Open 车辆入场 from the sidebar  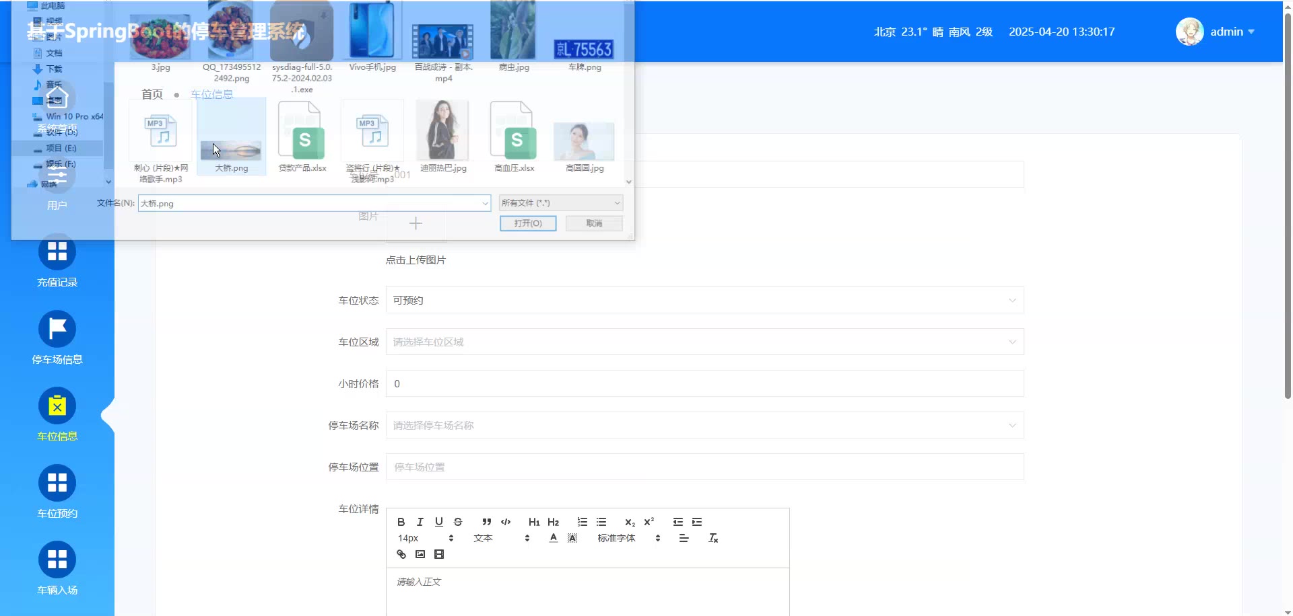(x=57, y=569)
